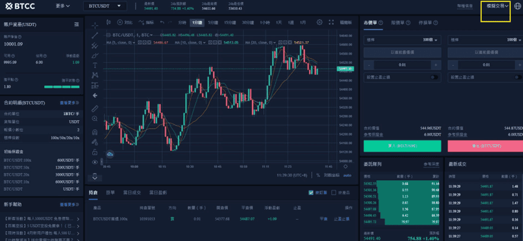Click the help icon next to 停損單
Screen dimensions: 523x241
(x=435, y=23)
